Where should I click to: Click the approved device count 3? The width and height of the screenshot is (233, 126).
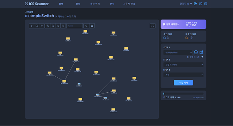tap(168, 38)
